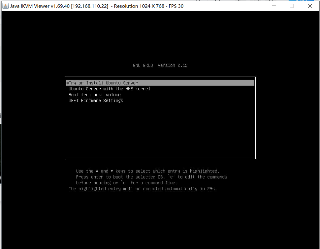Click the up arrow symbol in GRUB help text
This screenshot has height=249, width=320.
click(x=97, y=171)
